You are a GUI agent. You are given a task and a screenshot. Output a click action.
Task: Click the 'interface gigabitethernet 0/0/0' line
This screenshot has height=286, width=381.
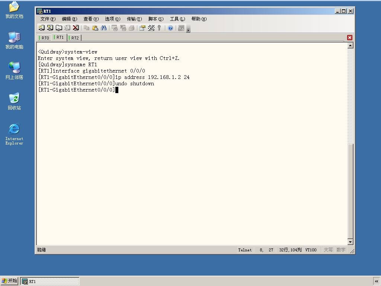pyautogui.click(x=92, y=71)
